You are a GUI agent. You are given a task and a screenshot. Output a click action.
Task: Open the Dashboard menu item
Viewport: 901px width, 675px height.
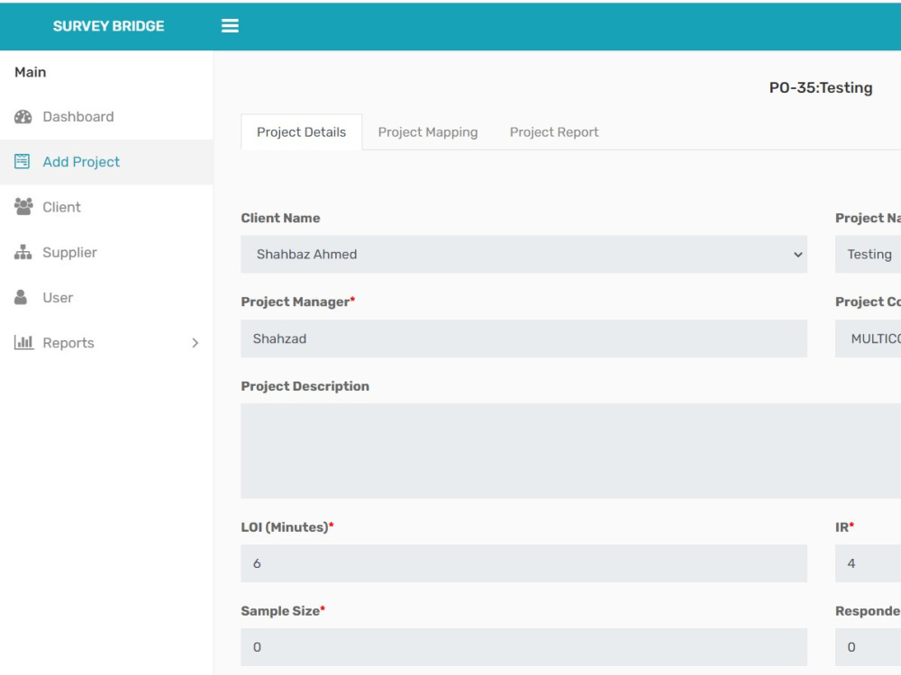coord(106,116)
